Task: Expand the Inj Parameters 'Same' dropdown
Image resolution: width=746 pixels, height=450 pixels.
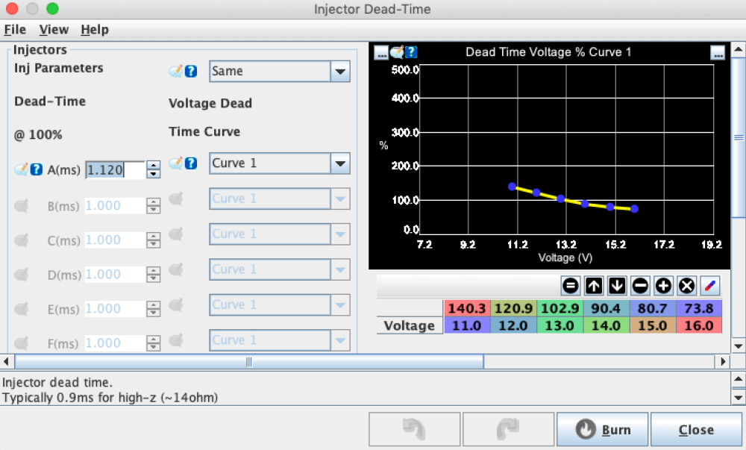Action: click(x=339, y=72)
